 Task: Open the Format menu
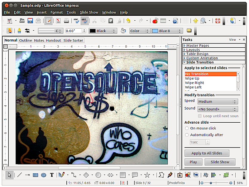[x=56, y=12]
